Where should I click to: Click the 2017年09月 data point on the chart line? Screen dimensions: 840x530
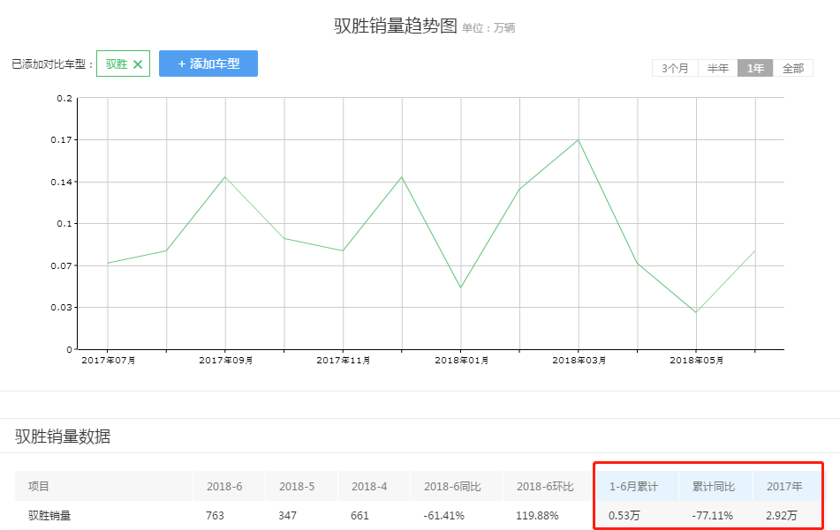[225, 177]
